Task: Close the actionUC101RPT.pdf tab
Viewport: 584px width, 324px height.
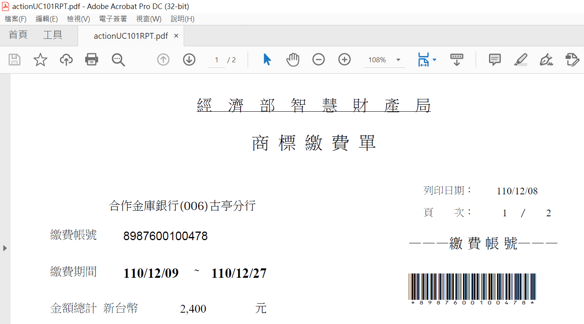Action: (x=176, y=36)
